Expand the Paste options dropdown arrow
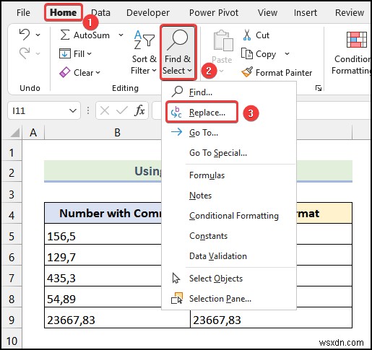Image resolution: width=372 pixels, height=350 pixels. pyautogui.click(x=222, y=71)
